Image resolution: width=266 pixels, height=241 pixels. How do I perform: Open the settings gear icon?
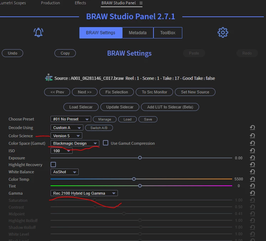tap(223, 32)
